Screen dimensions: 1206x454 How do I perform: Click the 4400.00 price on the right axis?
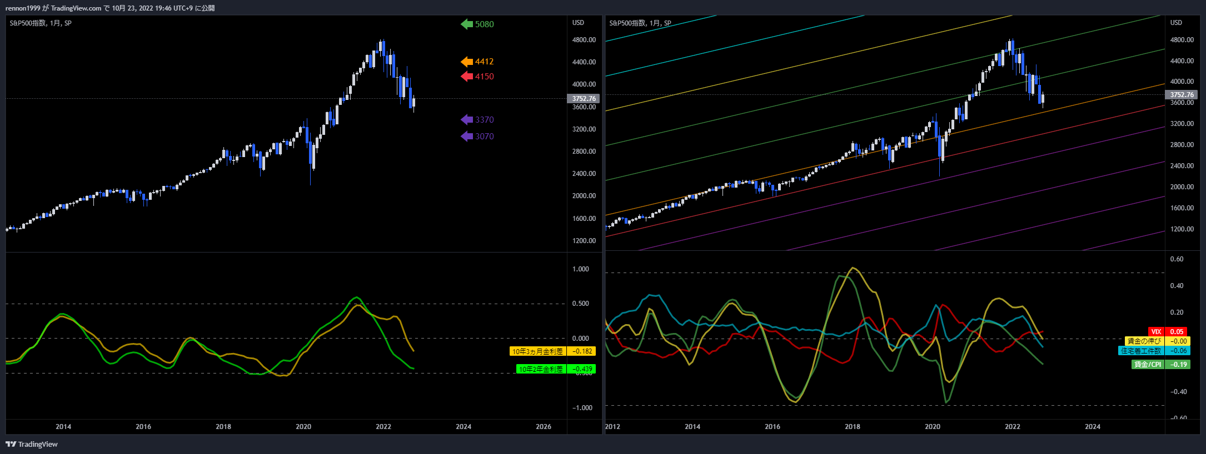pos(1182,61)
